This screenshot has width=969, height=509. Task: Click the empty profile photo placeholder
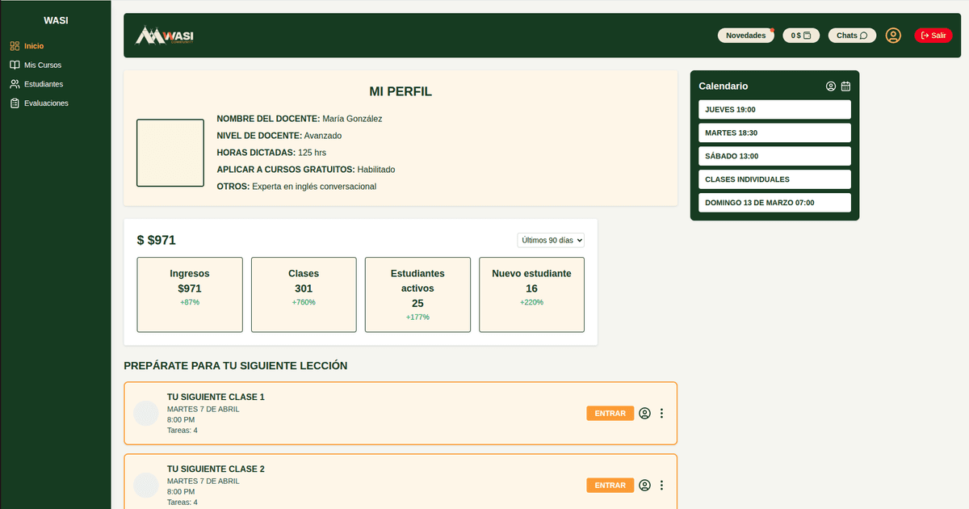[170, 152]
